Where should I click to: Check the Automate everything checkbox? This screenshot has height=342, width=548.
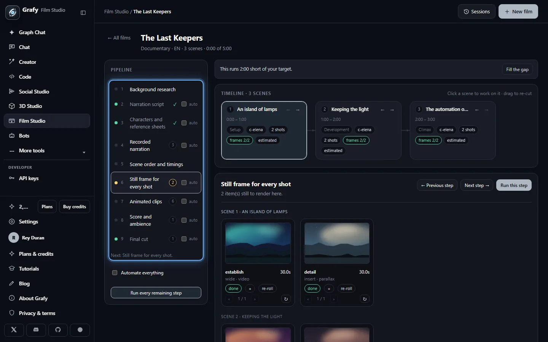coord(115,273)
